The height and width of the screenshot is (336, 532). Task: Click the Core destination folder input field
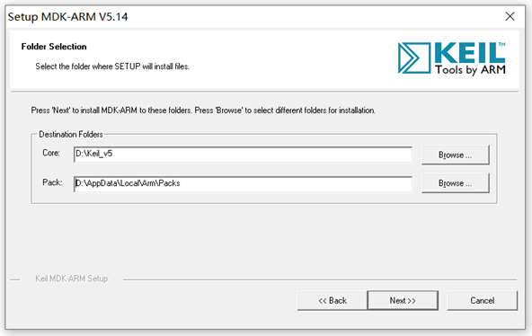click(x=243, y=155)
